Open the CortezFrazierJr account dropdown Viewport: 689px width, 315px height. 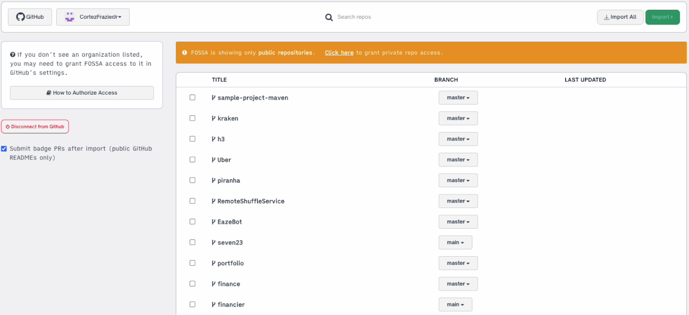coord(93,17)
